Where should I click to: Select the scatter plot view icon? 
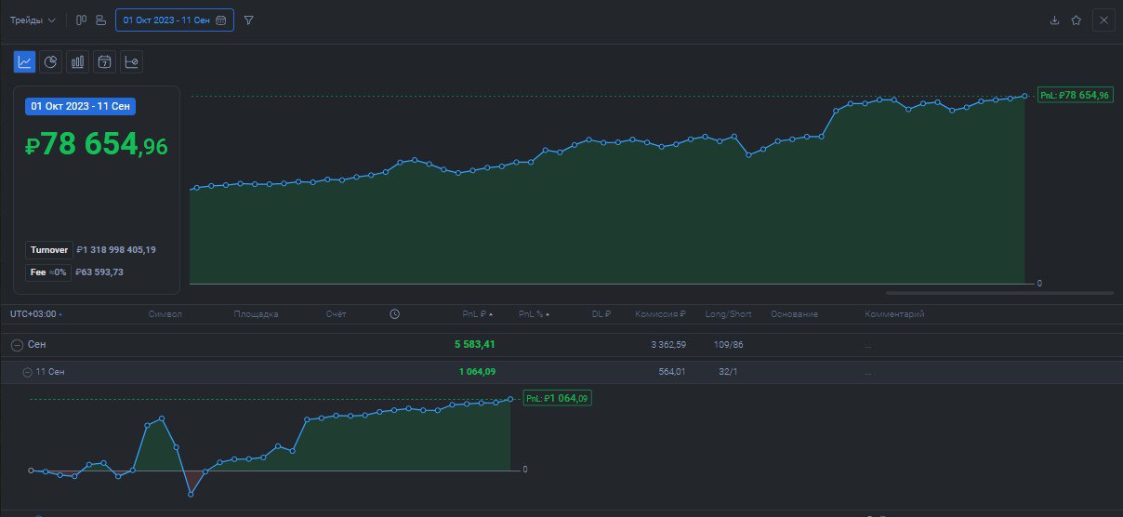pyautogui.click(x=132, y=61)
